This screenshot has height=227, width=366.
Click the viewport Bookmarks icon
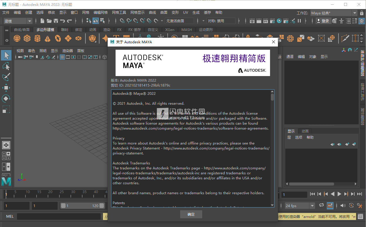(x=37, y=57)
